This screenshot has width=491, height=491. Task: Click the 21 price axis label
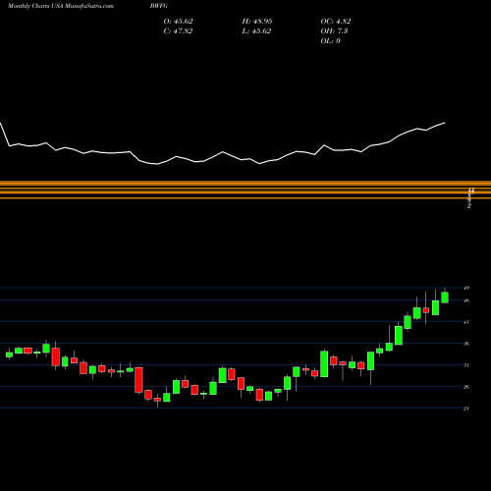pyautogui.click(x=466, y=409)
